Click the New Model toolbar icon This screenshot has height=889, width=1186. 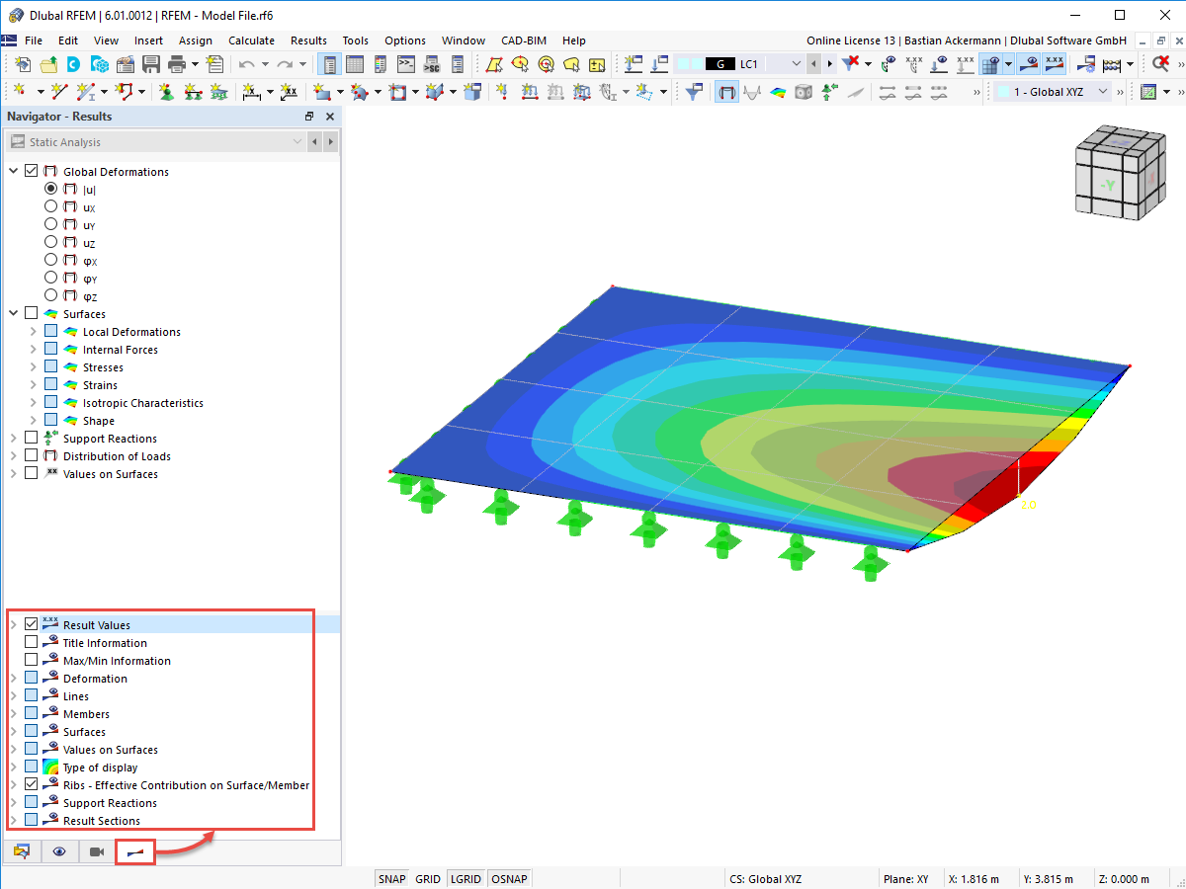pos(23,64)
